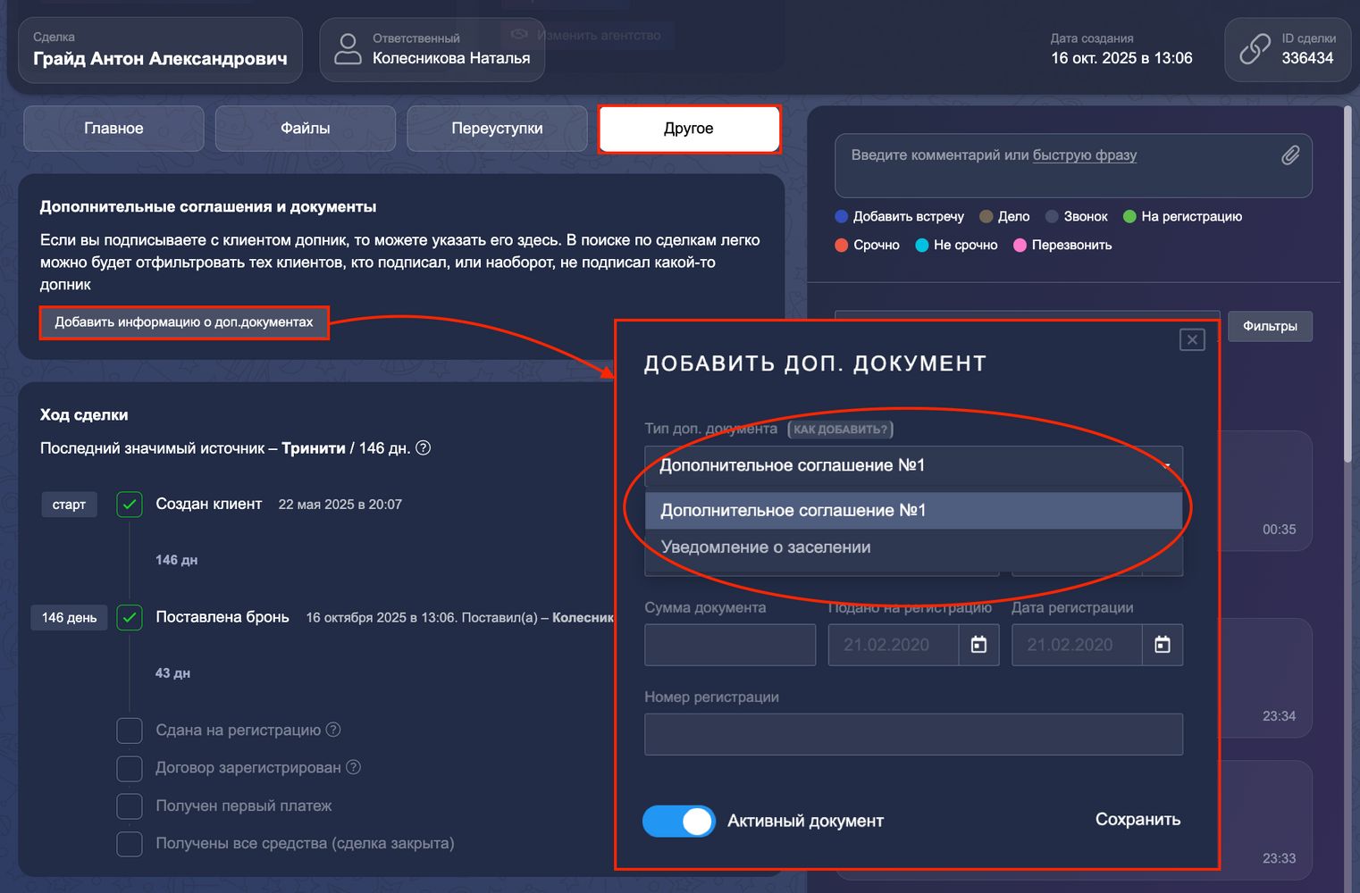The height and width of the screenshot is (893, 1360).
Task: Click the creation date 16 окт. 2025 в 13:06
Action: [1121, 58]
